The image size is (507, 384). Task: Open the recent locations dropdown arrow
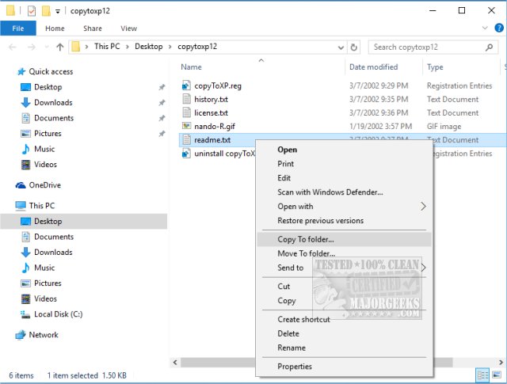47,48
